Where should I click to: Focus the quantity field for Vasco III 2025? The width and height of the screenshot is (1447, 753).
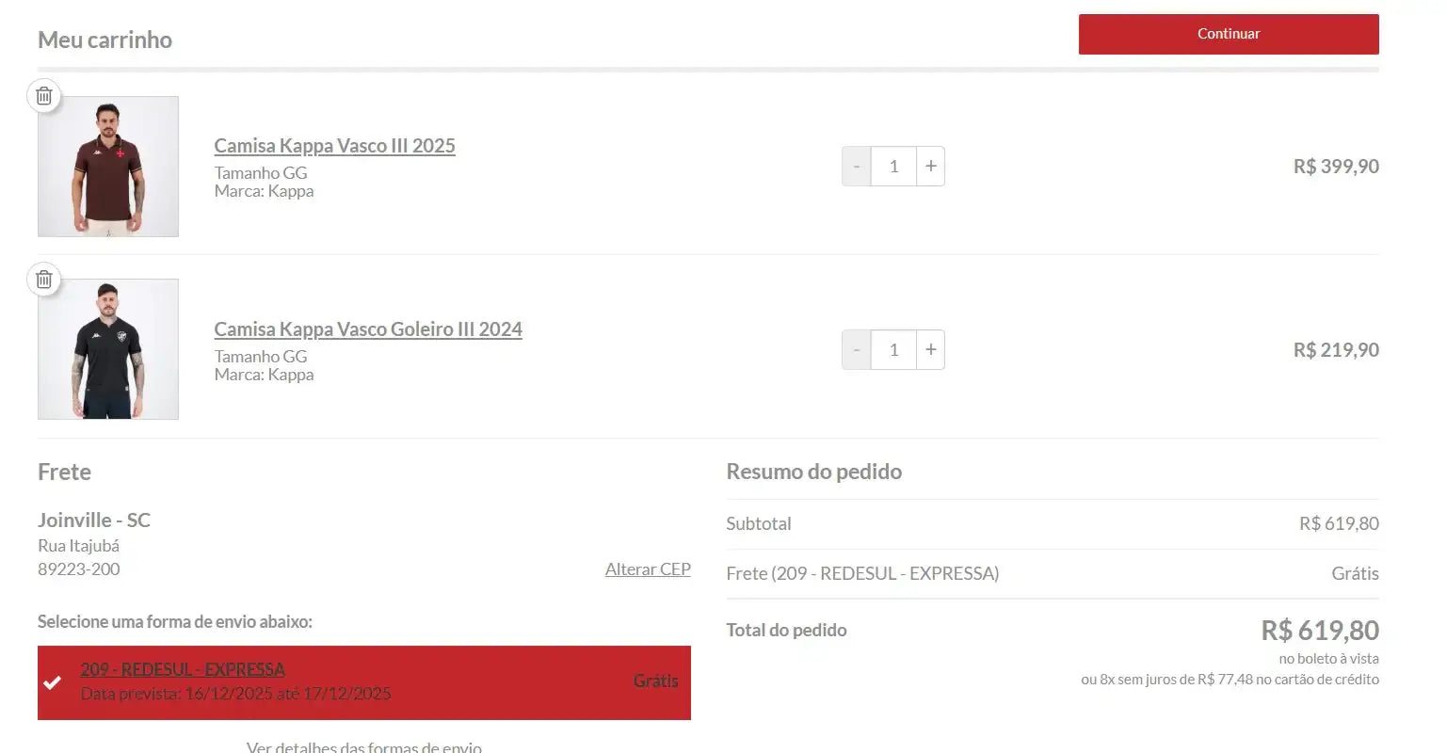[x=893, y=167]
